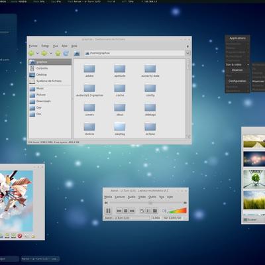This screenshot has height=265, width=265.
Task: Stop playback in VLC
Action: 126,211
